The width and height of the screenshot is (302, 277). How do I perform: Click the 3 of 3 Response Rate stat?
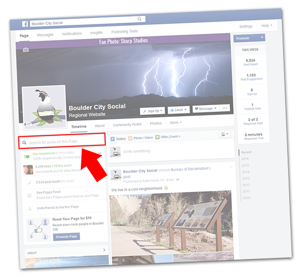(253, 121)
